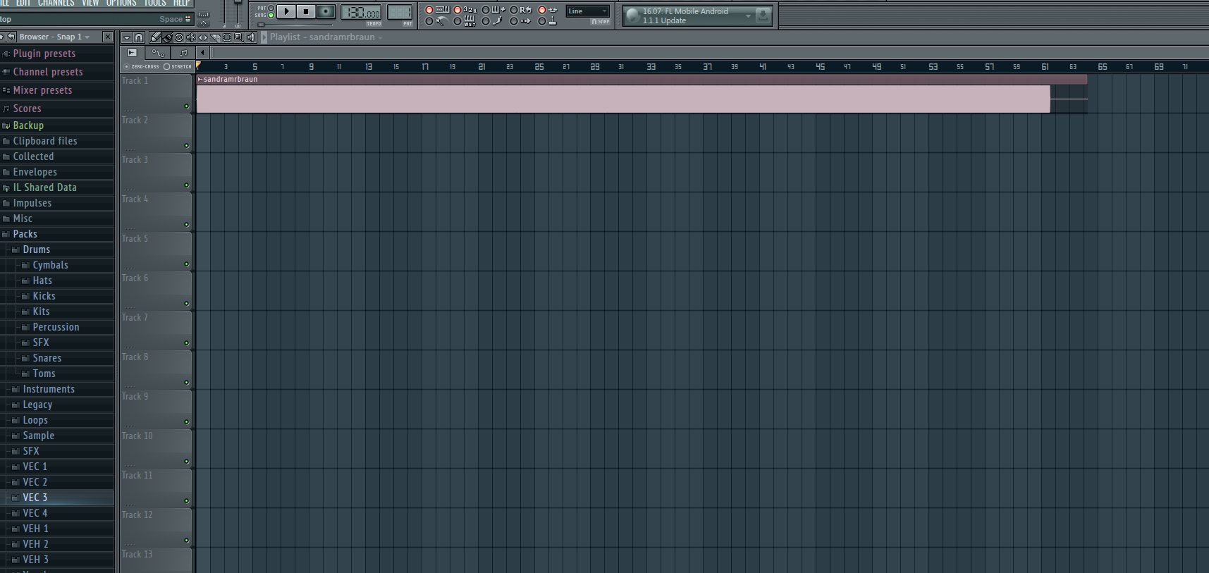The image size is (1209, 573).
Task: Click the Scores folder music note icon
Action: (6, 109)
